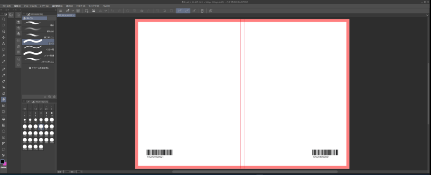This screenshot has width=431, height=175.
Task: Select the Lasso selection tool
Action: 3,50
